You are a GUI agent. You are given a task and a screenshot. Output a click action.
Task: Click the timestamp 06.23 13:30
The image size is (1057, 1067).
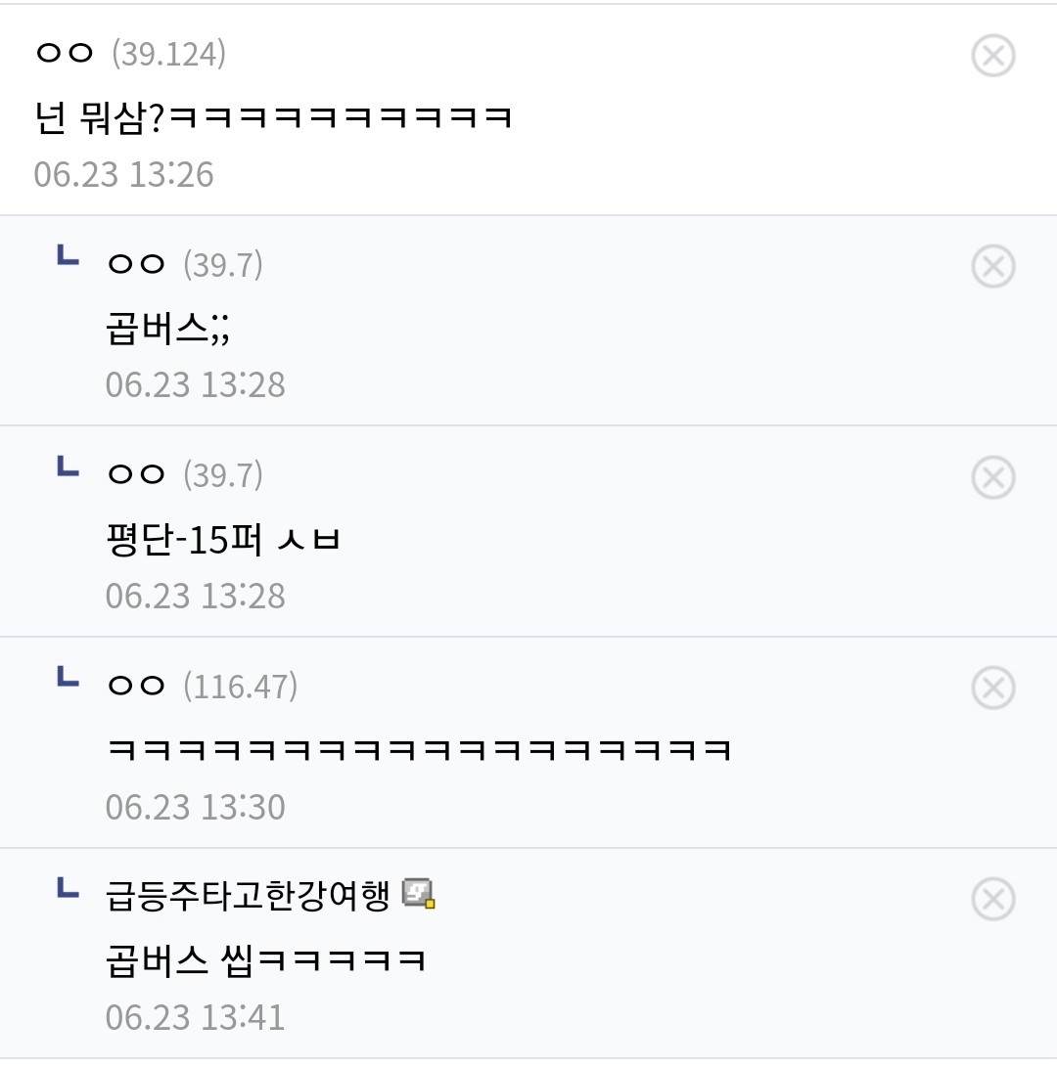pos(196,807)
